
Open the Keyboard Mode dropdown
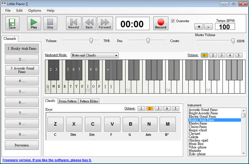95,55
